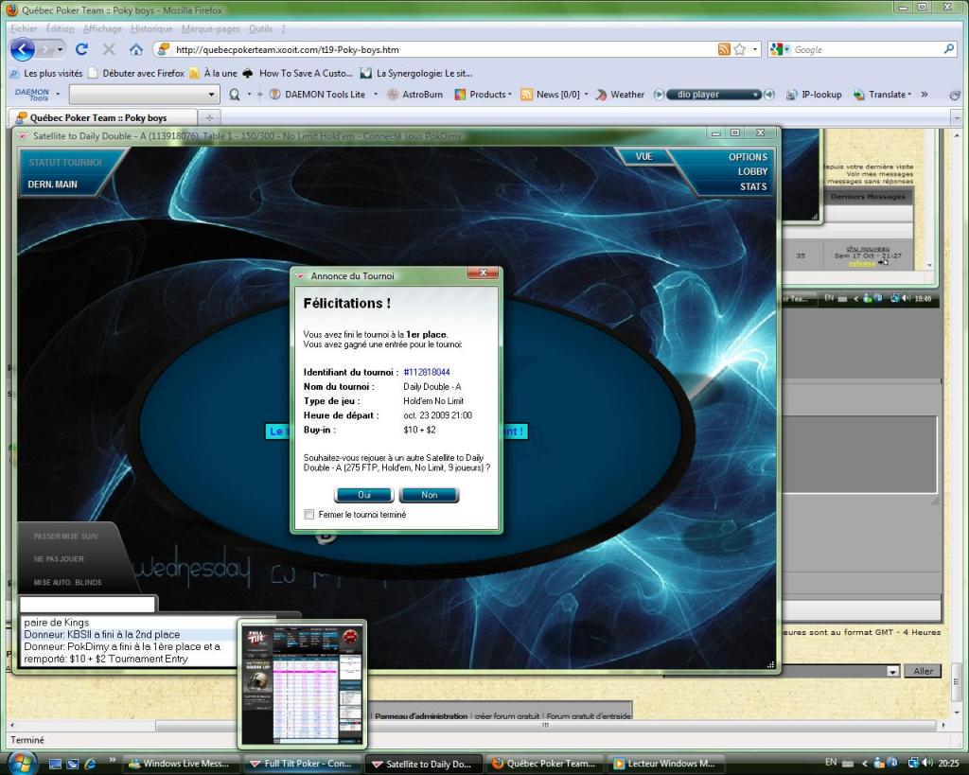The image size is (969, 775).
Task: Bookmark this page with the star
Action: pos(739,49)
